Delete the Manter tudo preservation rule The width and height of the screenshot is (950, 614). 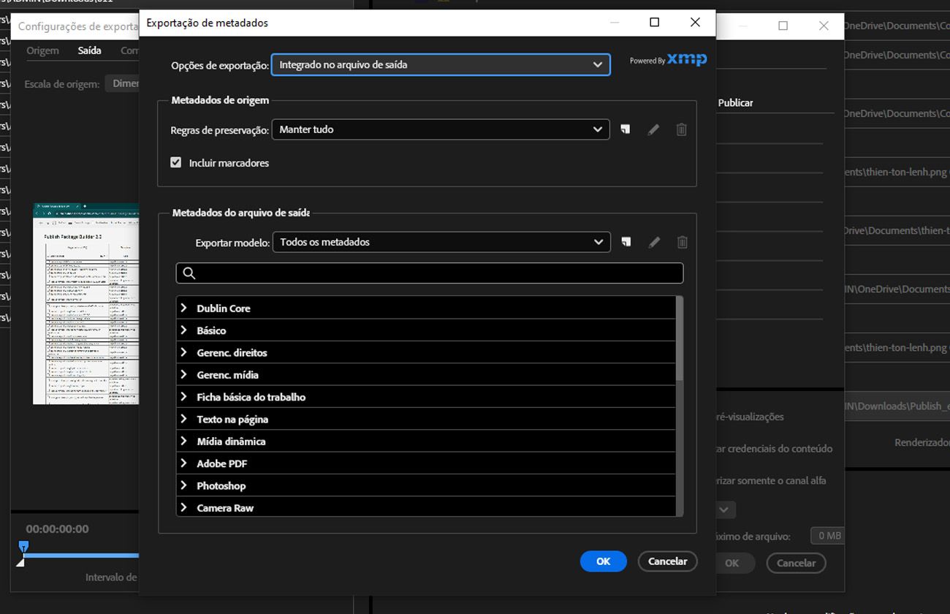(x=681, y=129)
